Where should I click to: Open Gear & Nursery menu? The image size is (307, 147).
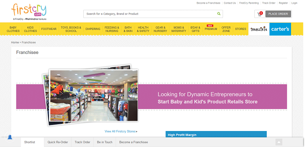click(160, 29)
